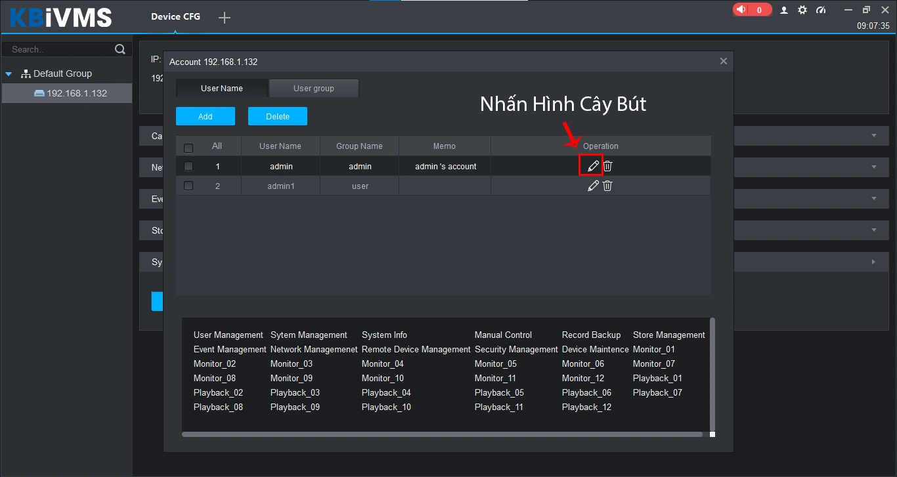Click the Add user button
This screenshot has width=897, height=477.
[205, 116]
